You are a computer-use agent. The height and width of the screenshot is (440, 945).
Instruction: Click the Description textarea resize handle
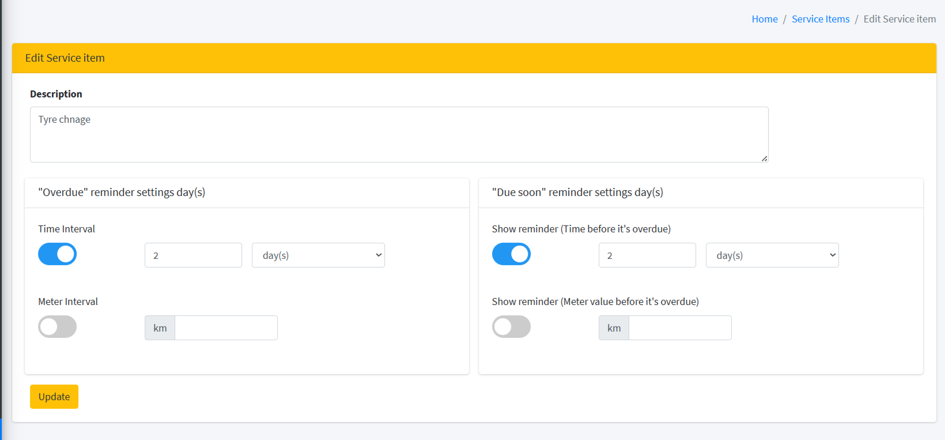764,159
